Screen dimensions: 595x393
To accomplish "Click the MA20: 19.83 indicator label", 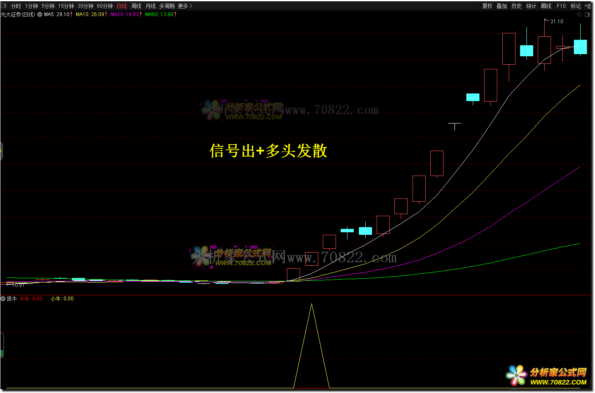I will (x=126, y=14).
